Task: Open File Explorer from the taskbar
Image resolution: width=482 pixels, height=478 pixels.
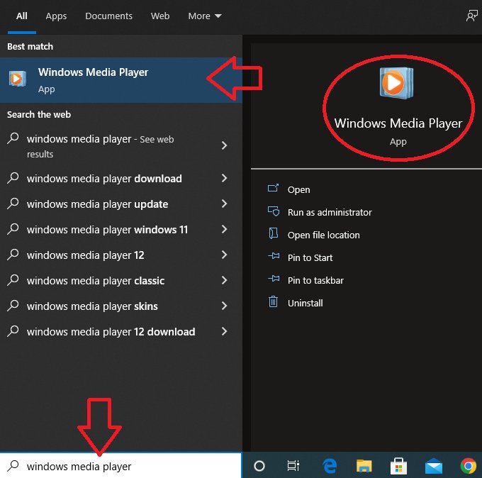Action: [364, 466]
